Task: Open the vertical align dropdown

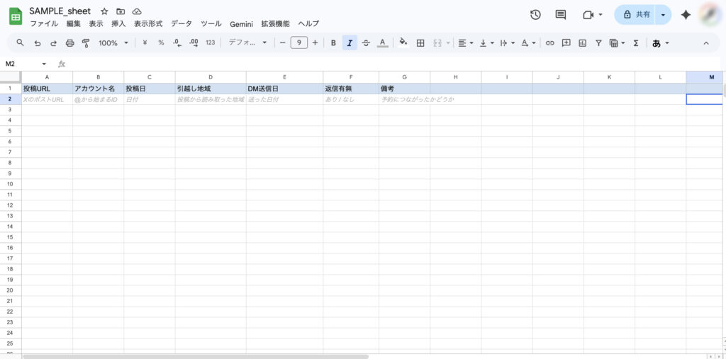Action: click(x=486, y=43)
